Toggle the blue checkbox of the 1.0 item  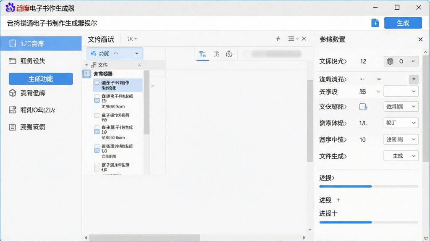coord(97,150)
